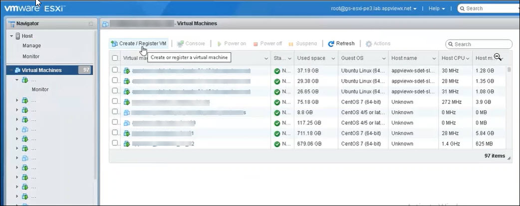
Task: Tick the checkbox for the 679.06 GB VM
Action: coord(115,143)
